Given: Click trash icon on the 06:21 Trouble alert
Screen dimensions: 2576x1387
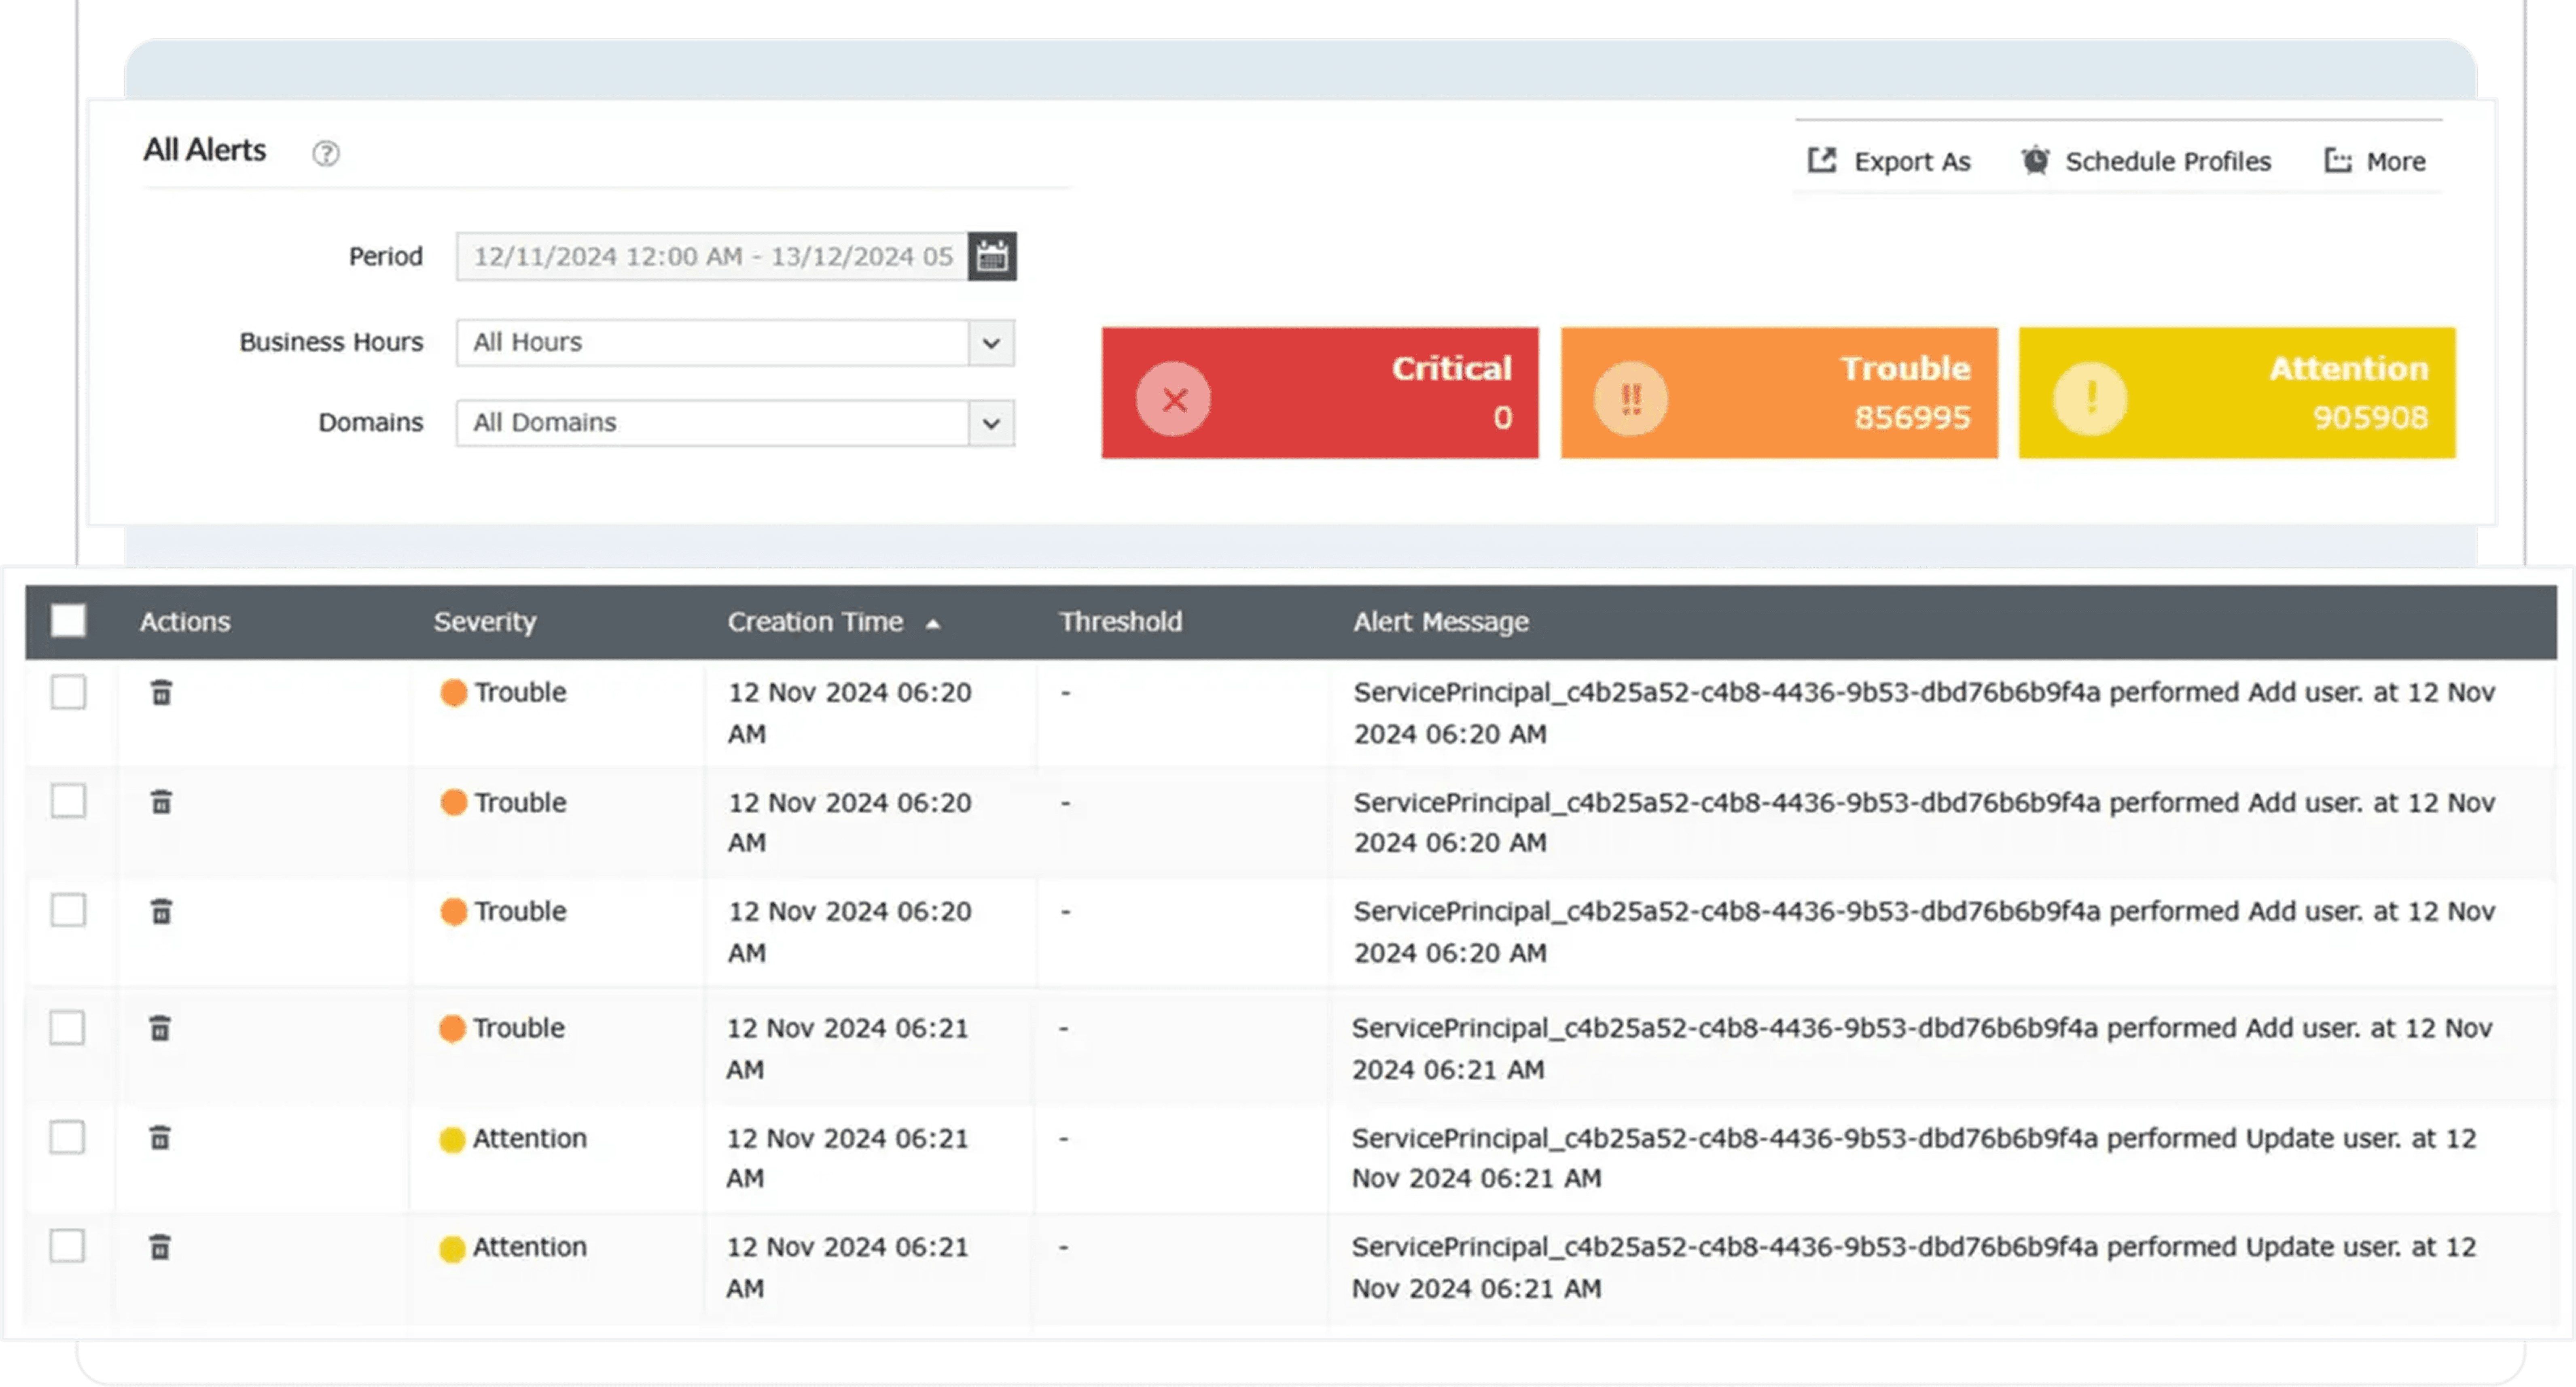Looking at the screenshot, I should tap(160, 1028).
